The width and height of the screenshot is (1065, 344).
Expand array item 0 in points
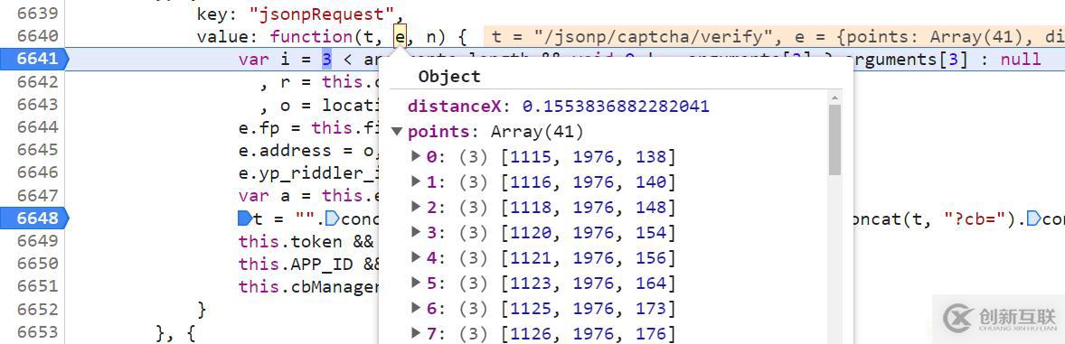(416, 157)
